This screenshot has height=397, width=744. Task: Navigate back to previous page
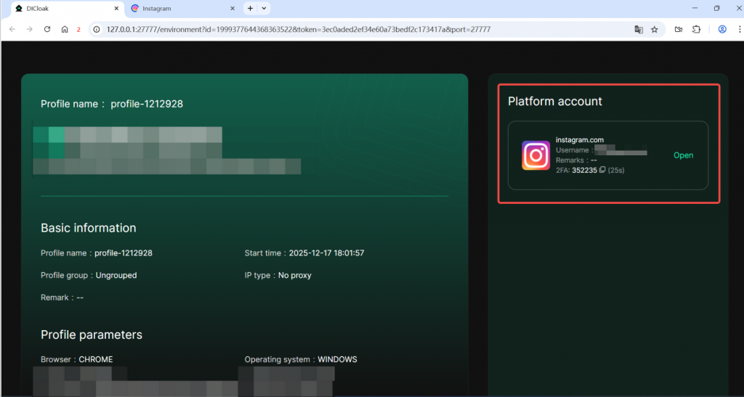pos(12,30)
